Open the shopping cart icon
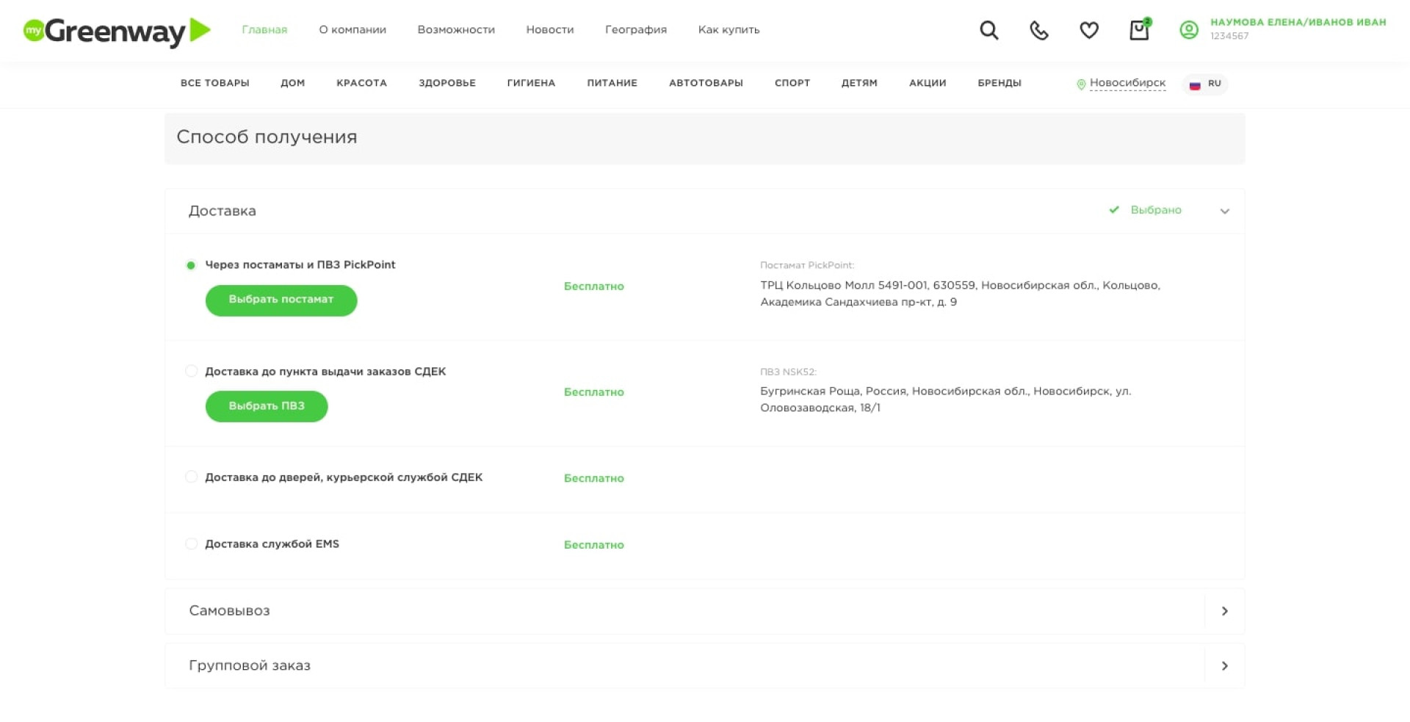The height and width of the screenshot is (722, 1410). [x=1138, y=30]
